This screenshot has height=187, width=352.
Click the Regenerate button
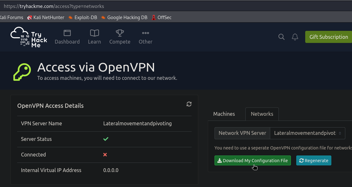point(313,161)
